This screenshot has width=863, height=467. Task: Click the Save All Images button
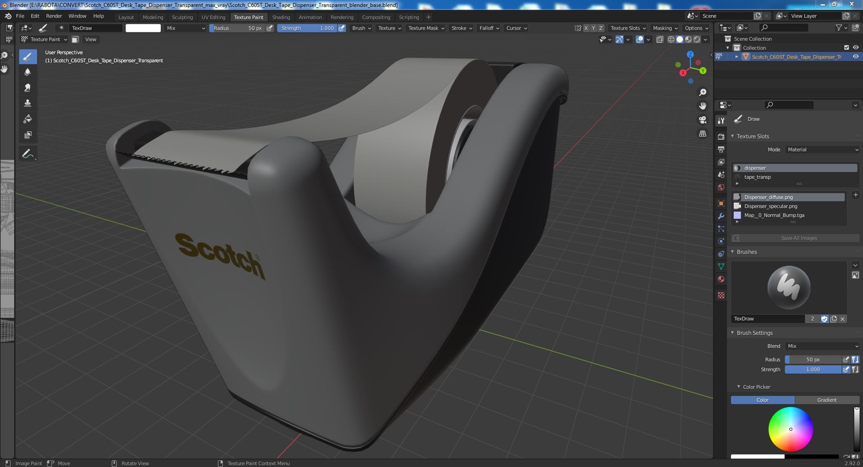[795, 238]
